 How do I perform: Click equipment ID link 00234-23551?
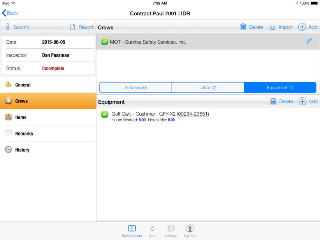(193, 114)
